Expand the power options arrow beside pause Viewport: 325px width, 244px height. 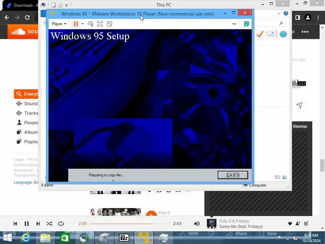(x=83, y=24)
